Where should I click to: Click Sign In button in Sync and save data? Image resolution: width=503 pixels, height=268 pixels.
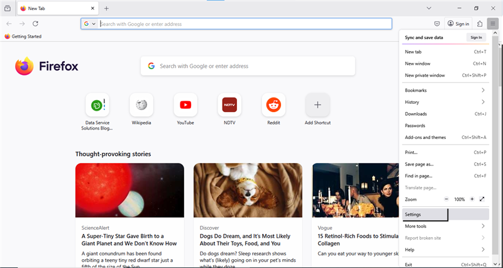tap(476, 38)
